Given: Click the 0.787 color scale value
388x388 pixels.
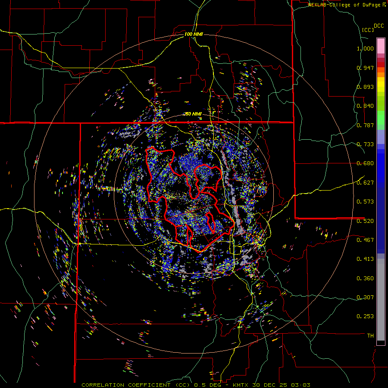Looking at the screenshot, I should click(x=365, y=125).
